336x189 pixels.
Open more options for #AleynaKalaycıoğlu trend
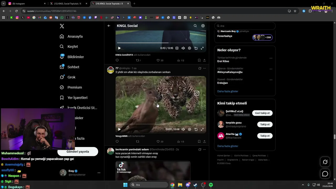(271, 69)
